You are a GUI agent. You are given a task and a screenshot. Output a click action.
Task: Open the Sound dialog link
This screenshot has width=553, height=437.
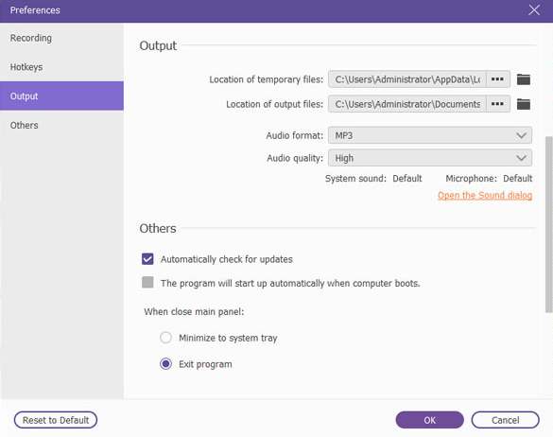click(485, 195)
